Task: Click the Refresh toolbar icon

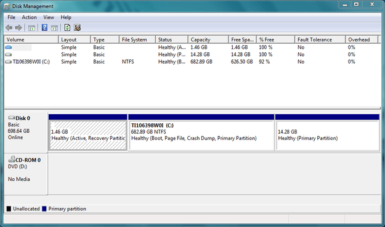Action: [x=67, y=28]
